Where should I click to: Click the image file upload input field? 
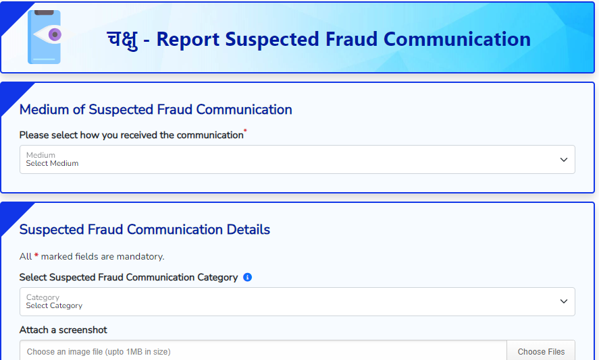(263, 351)
